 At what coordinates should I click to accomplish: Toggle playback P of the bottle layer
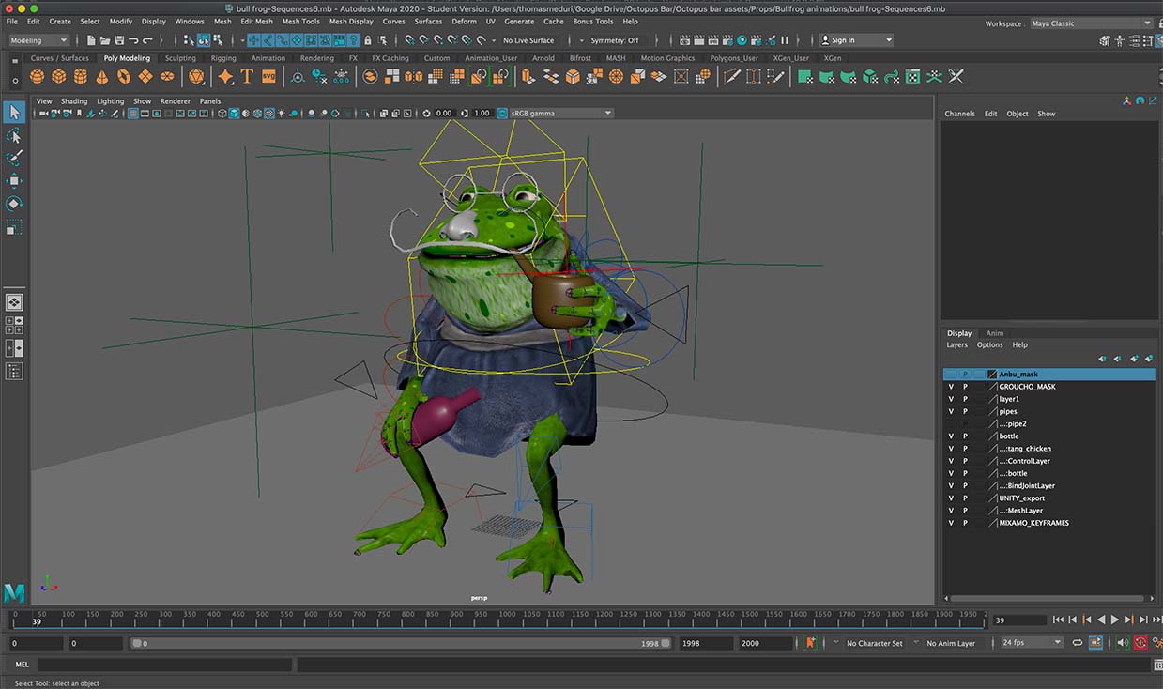965,436
